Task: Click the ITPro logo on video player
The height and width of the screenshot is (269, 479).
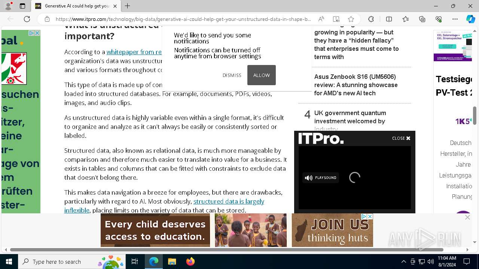Action: pos(321,139)
